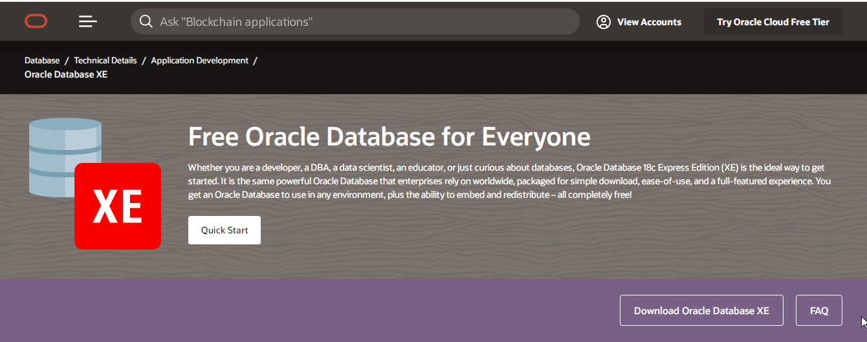Go to Database breadcrumb
This screenshot has height=342, width=867.
pyautogui.click(x=42, y=60)
